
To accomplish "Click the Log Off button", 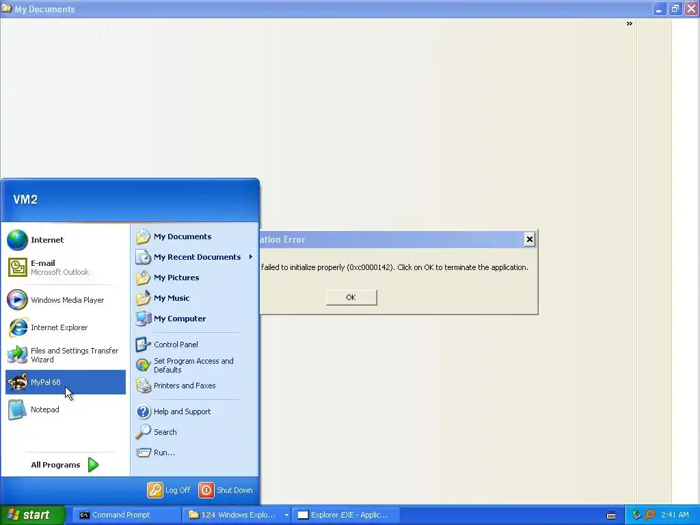I will click(170, 490).
